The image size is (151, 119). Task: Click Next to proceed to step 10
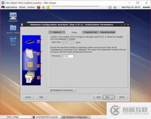(x=109, y=97)
